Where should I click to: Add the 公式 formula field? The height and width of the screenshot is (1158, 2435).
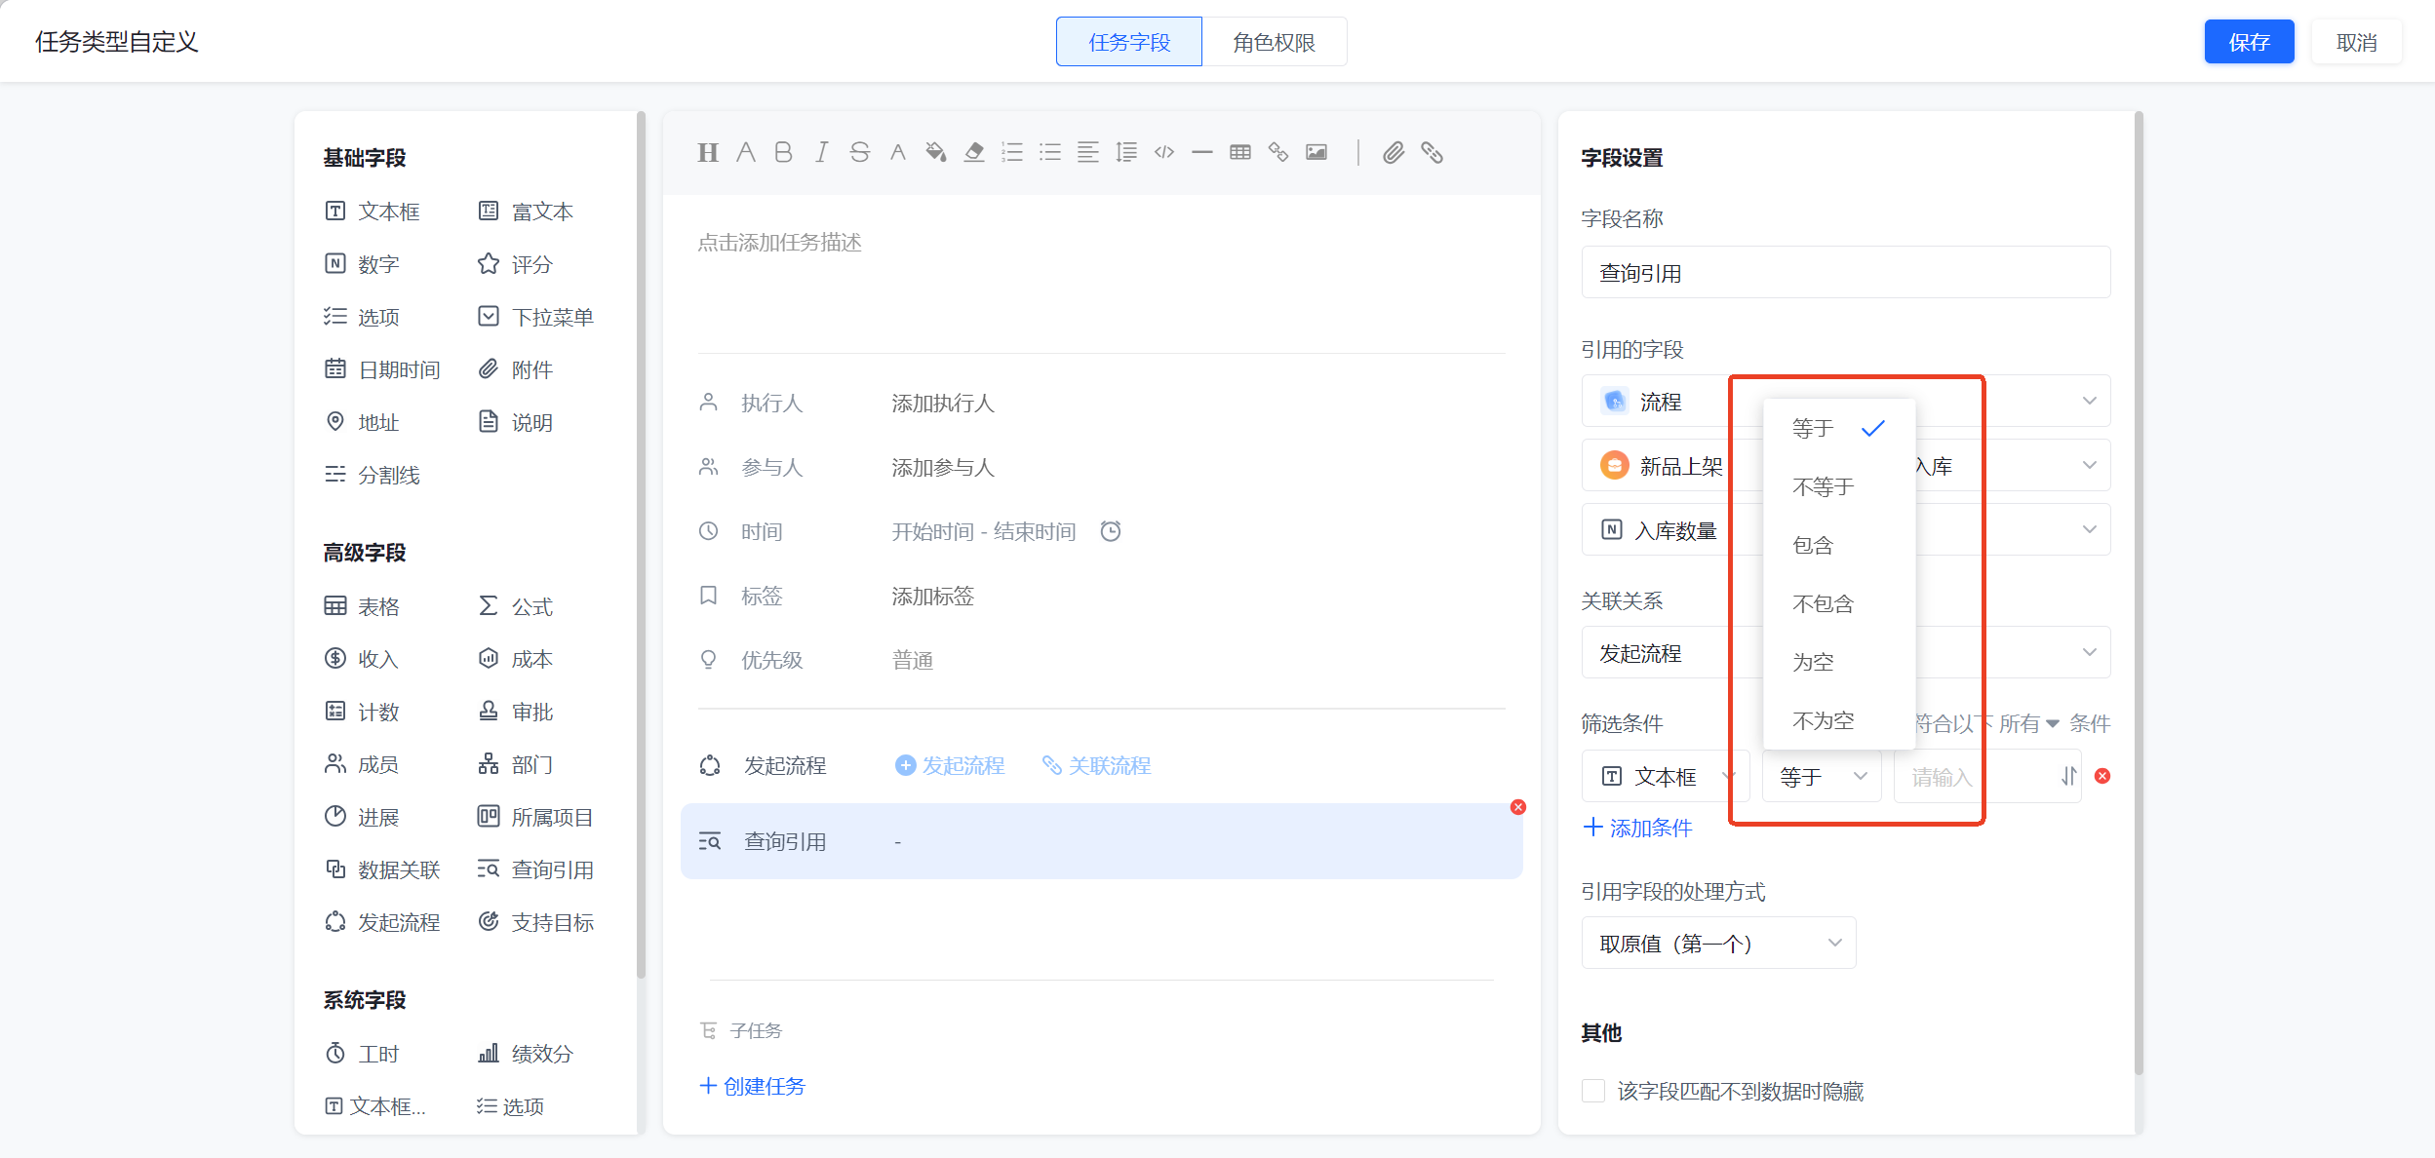pyautogui.click(x=516, y=606)
